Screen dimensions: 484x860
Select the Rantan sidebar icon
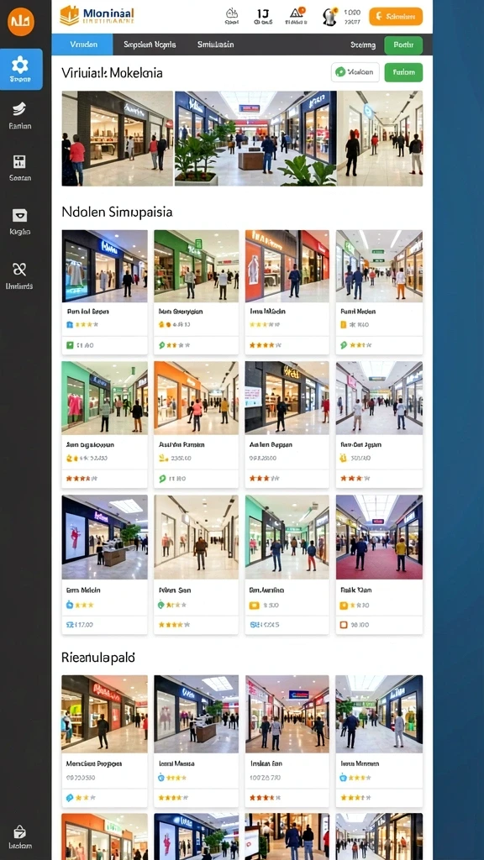coord(20,108)
